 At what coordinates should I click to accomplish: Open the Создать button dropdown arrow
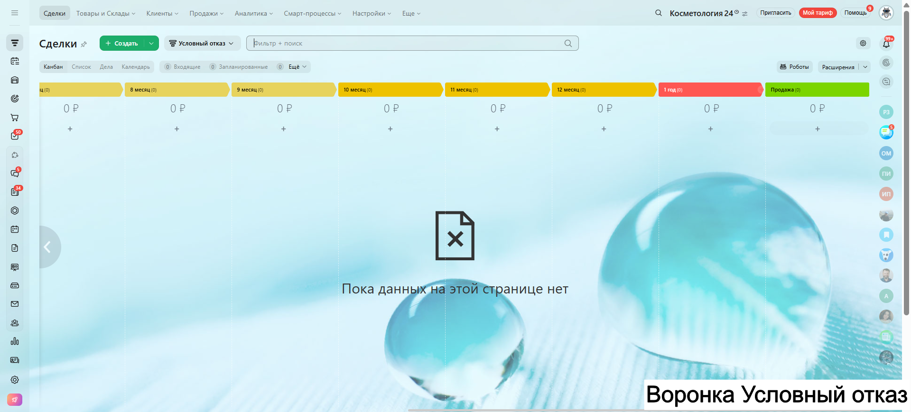(151, 43)
